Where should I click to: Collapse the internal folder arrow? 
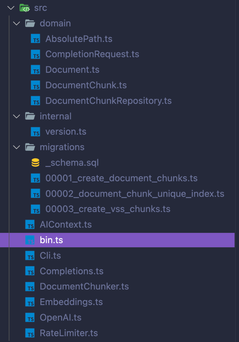point(16,116)
